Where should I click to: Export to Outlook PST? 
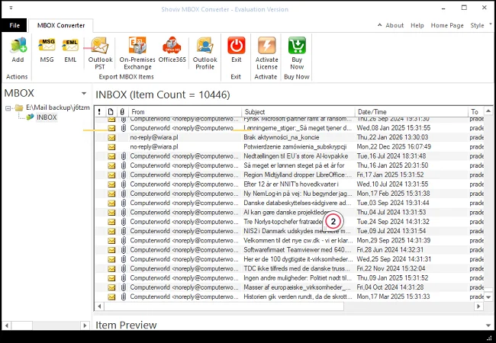coord(100,53)
